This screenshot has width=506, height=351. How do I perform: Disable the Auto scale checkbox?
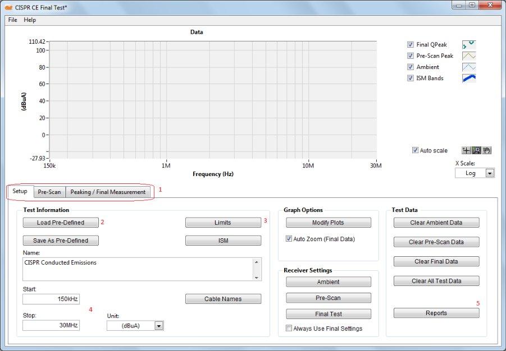click(x=415, y=150)
